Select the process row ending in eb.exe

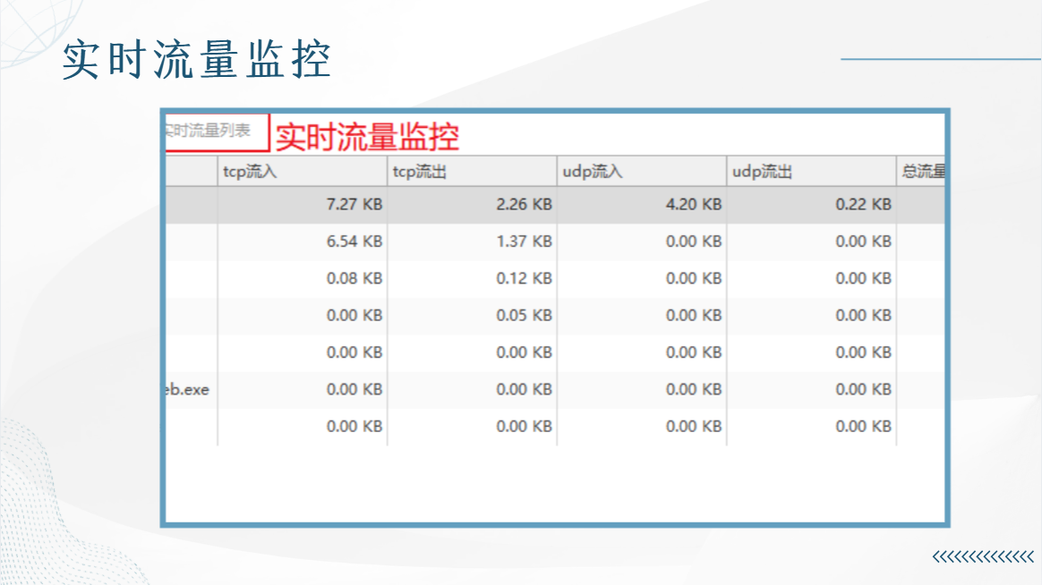(555, 390)
